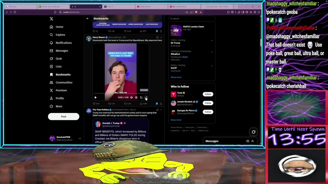
Task: Open options for Mr Trump trend
Action: click(212, 40)
